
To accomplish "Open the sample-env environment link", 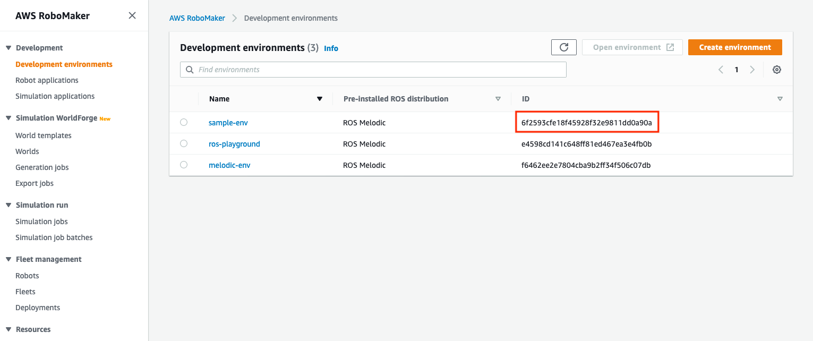I will 228,123.
